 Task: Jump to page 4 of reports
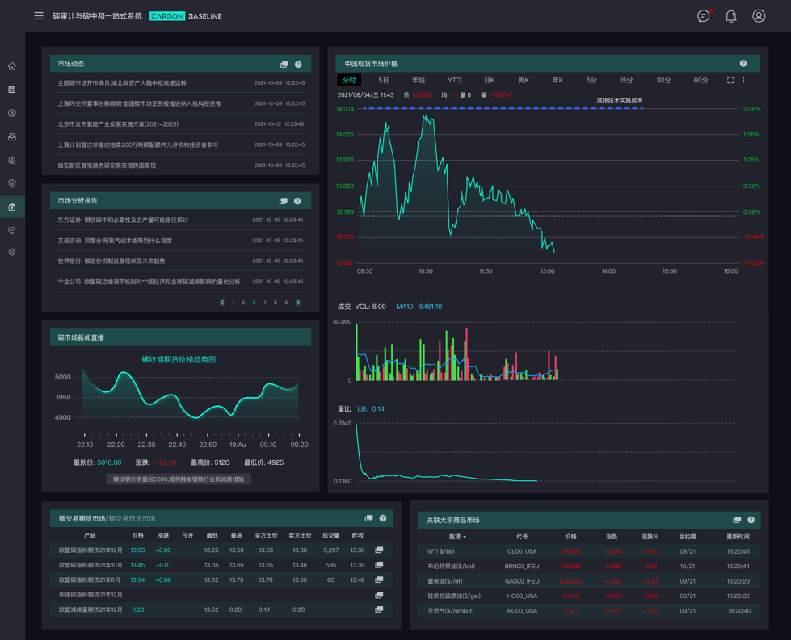[x=264, y=303]
